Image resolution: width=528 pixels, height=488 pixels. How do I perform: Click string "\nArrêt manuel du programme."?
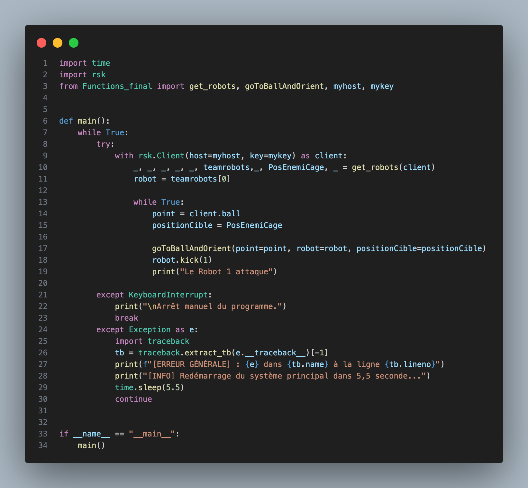click(x=213, y=306)
